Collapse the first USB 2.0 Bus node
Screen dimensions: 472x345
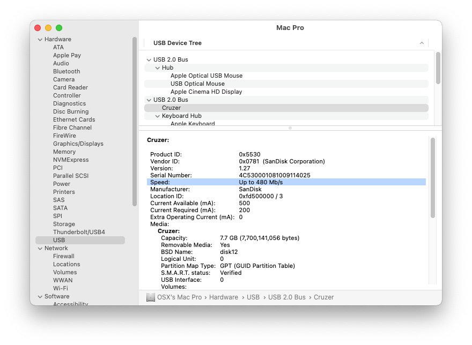149,60
